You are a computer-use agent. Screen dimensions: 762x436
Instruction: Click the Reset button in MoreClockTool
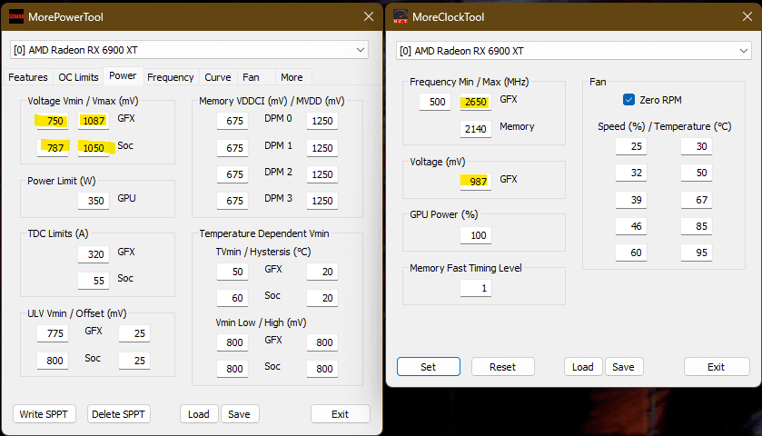point(502,367)
